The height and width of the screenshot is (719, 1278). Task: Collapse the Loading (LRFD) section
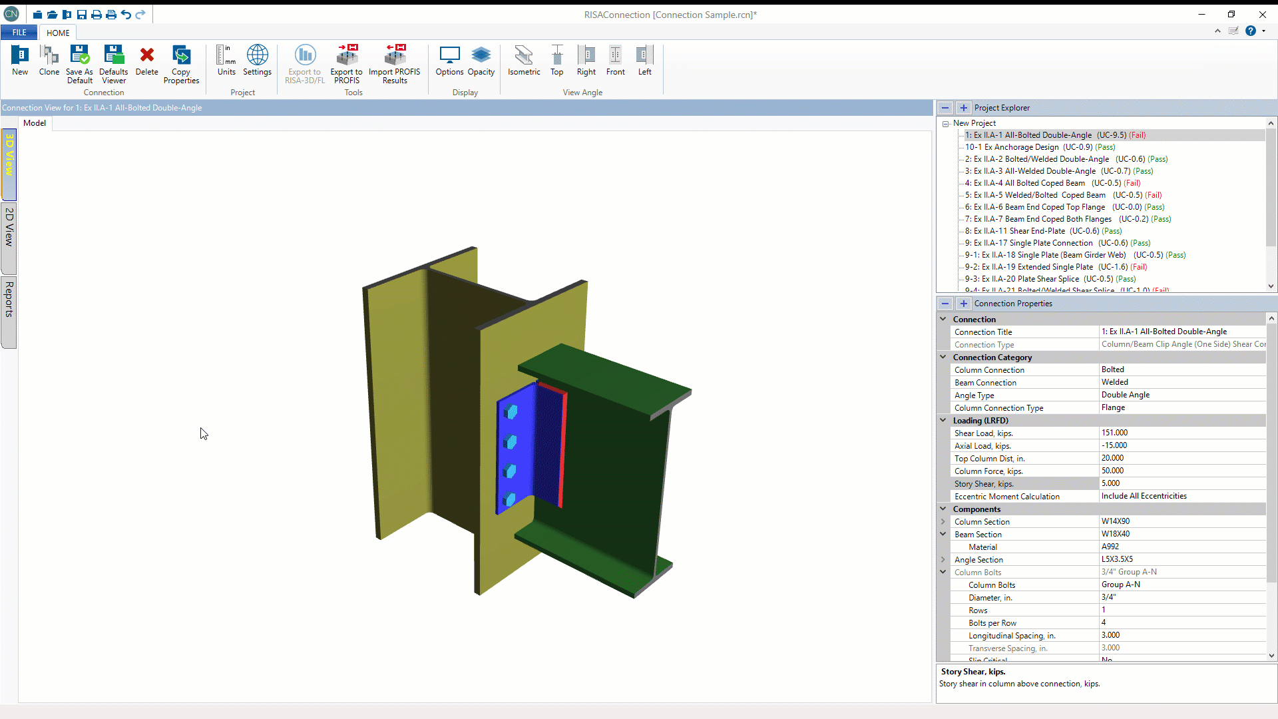tap(943, 420)
